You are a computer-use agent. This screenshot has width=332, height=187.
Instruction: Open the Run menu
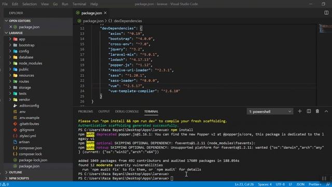(65, 4)
